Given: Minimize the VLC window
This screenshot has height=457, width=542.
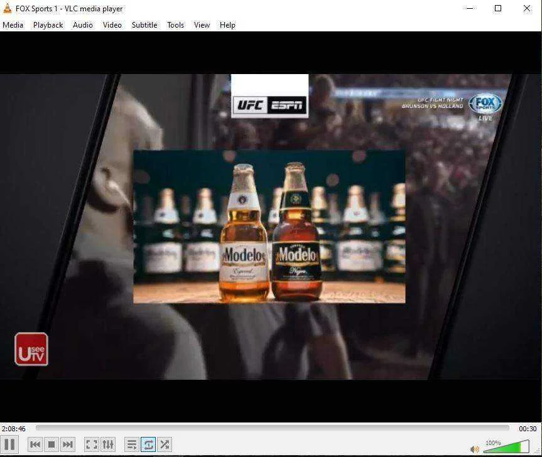Looking at the screenshot, I should (x=470, y=8).
